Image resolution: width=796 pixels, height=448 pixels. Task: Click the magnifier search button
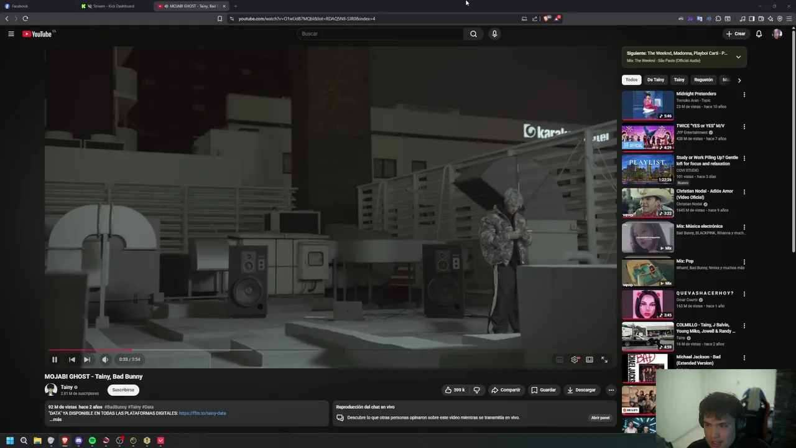pyautogui.click(x=473, y=34)
